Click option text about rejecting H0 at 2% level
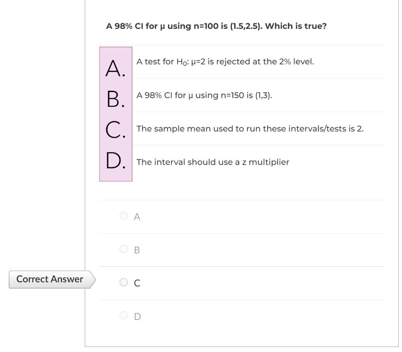This screenshot has width=402, height=352. 224,61
